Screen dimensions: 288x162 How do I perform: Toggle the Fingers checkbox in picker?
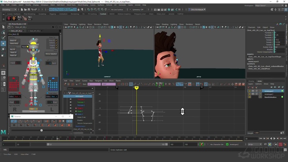(56, 45)
